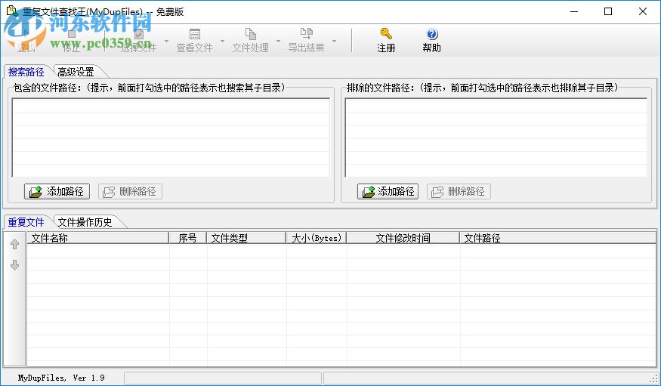Sort by 序号 column header
This screenshot has height=386, width=661.
tap(187, 238)
